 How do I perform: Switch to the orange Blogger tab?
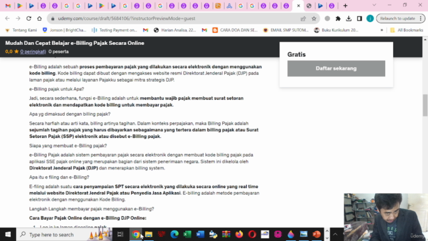[x=218, y=6]
